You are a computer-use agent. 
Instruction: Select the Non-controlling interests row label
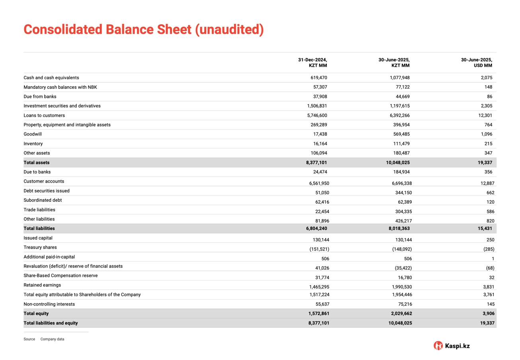point(49,304)
